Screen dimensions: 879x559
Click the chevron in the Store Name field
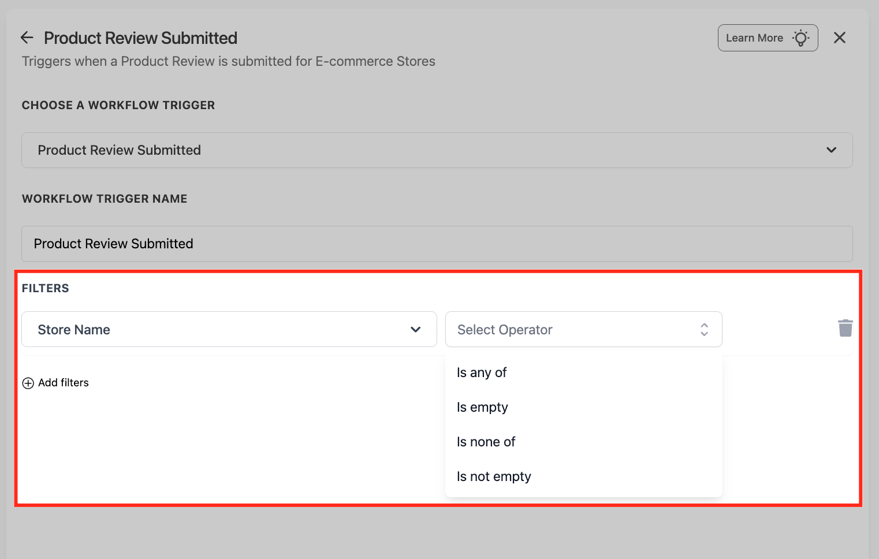[415, 330]
